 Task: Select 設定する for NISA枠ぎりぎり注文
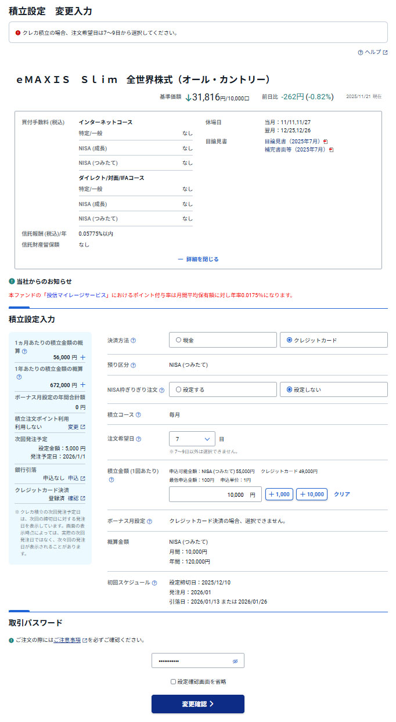click(x=178, y=390)
